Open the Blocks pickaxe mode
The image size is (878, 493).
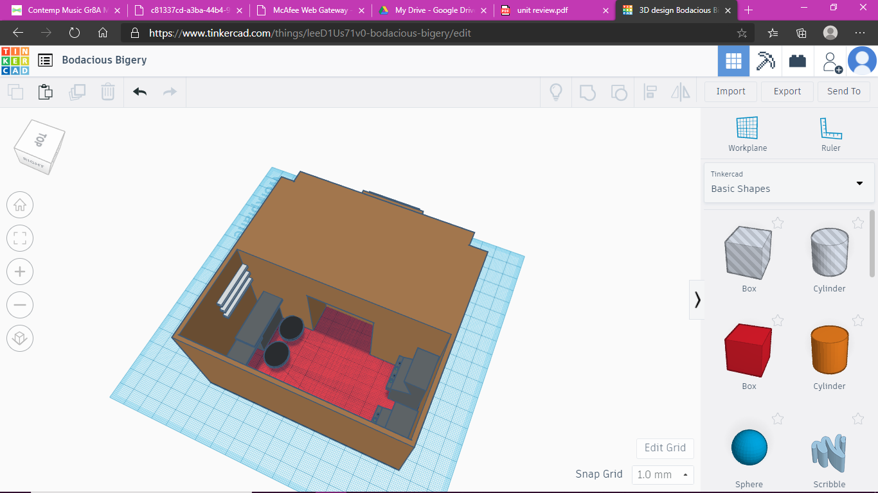tap(766, 61)
